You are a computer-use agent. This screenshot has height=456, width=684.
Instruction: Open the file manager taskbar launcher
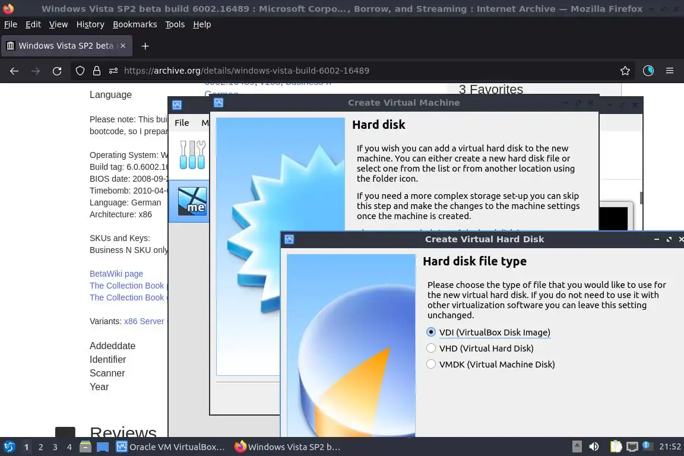(85, 447)
